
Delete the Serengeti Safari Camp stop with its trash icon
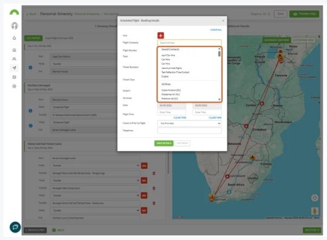point(154,188)
